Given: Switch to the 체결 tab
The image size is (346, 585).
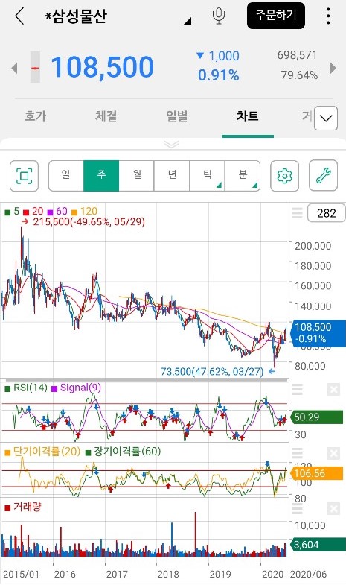Looking at the screenshot, I should pyautogui.click(x=106, y=116).
